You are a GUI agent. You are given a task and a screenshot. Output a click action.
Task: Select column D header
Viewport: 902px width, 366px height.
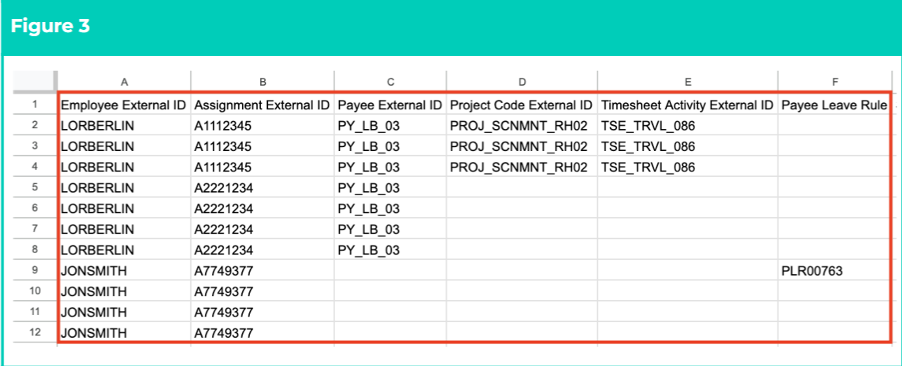pyautogui.click(x=522, y=82)
